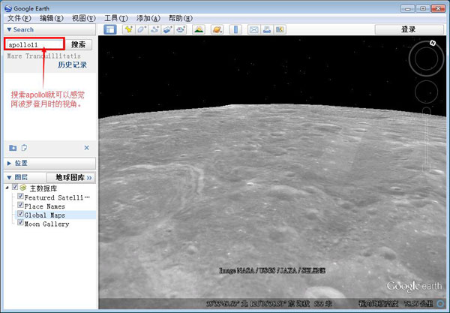This screenshot has width=450, height=313.
Task: Click the add image overlay icon
Action: click(x=168, y=29)
